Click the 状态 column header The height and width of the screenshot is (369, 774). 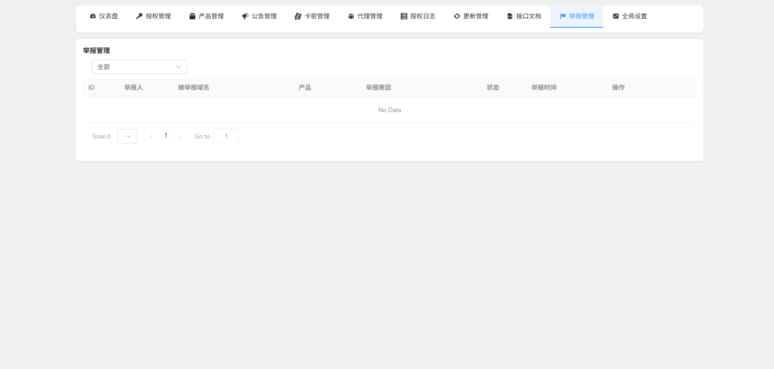coord(493,88)
